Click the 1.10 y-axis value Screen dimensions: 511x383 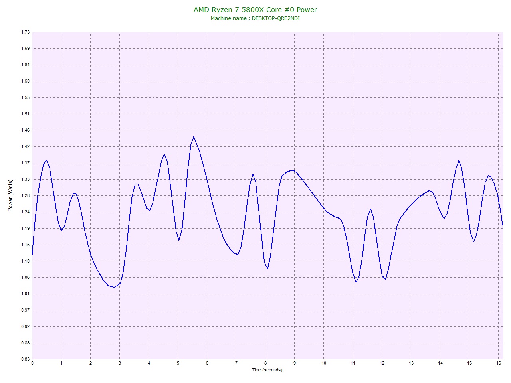(x=25, y=261)
